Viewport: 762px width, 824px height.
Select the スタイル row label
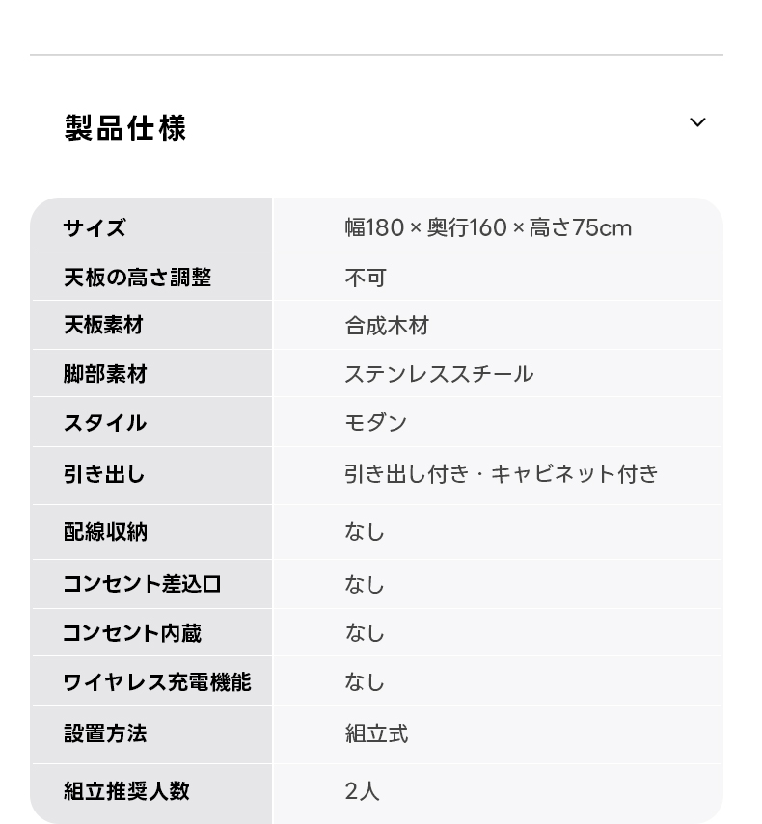pyautogui.click(x=105, y=423)
